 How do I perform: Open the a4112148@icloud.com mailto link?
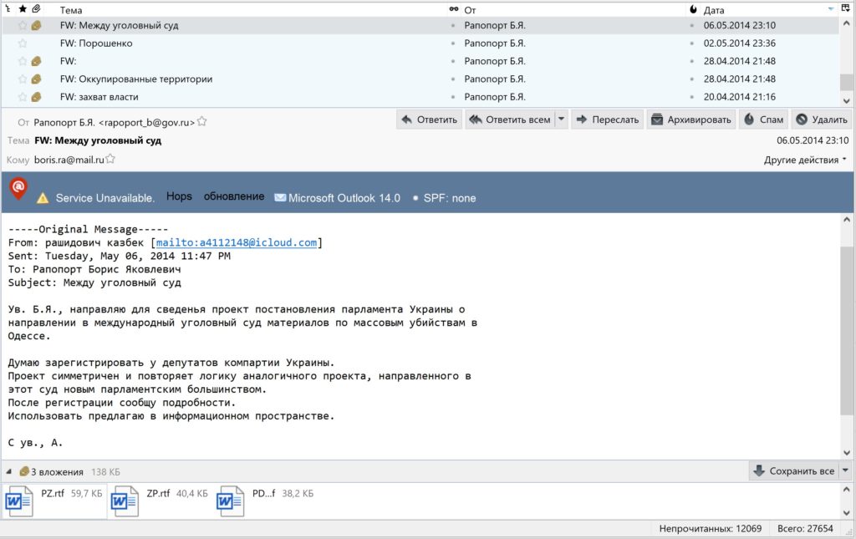pos(237,242)
